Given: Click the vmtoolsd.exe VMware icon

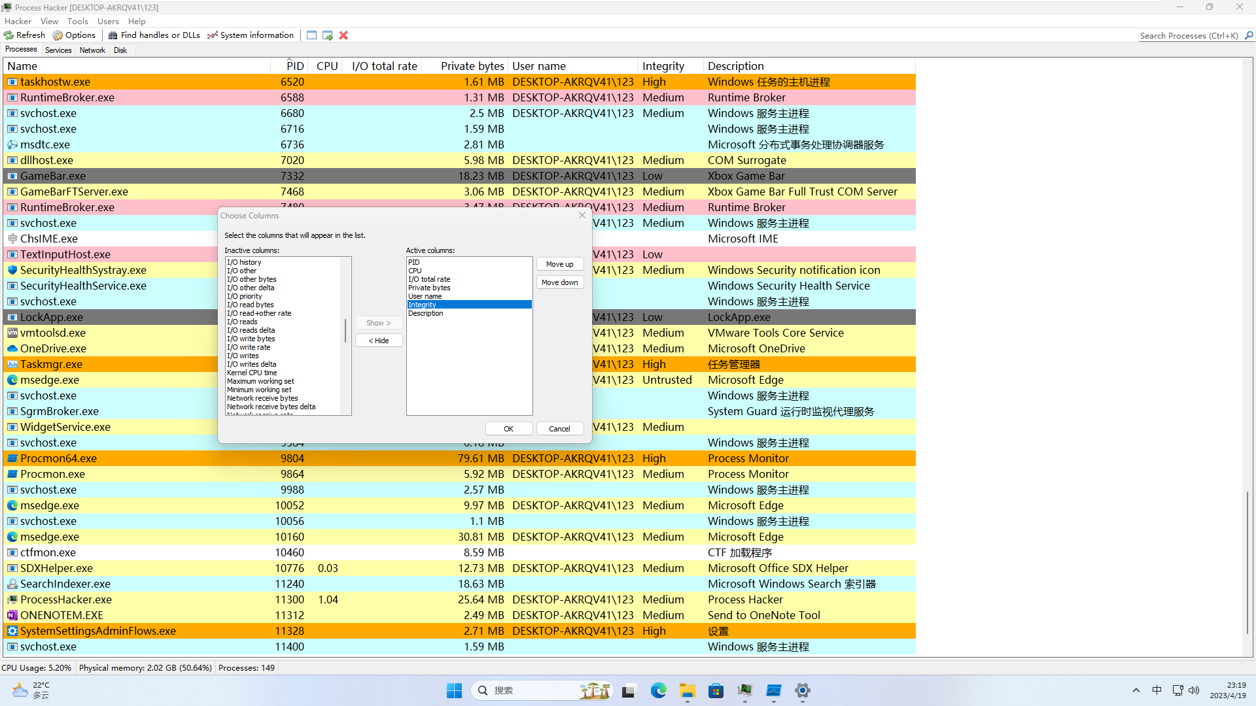Looking at the screenshot, I should point(12,333).
